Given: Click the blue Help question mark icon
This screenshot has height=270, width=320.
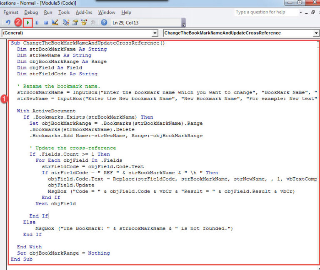Looking at the screenshot, I should click(x=104, y=22).
